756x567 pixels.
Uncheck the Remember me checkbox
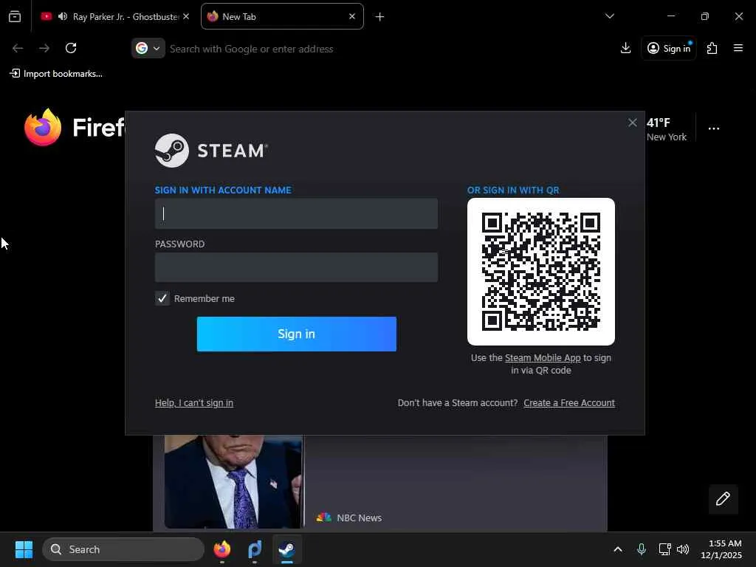pyautogui.click(x=162, y=298)
